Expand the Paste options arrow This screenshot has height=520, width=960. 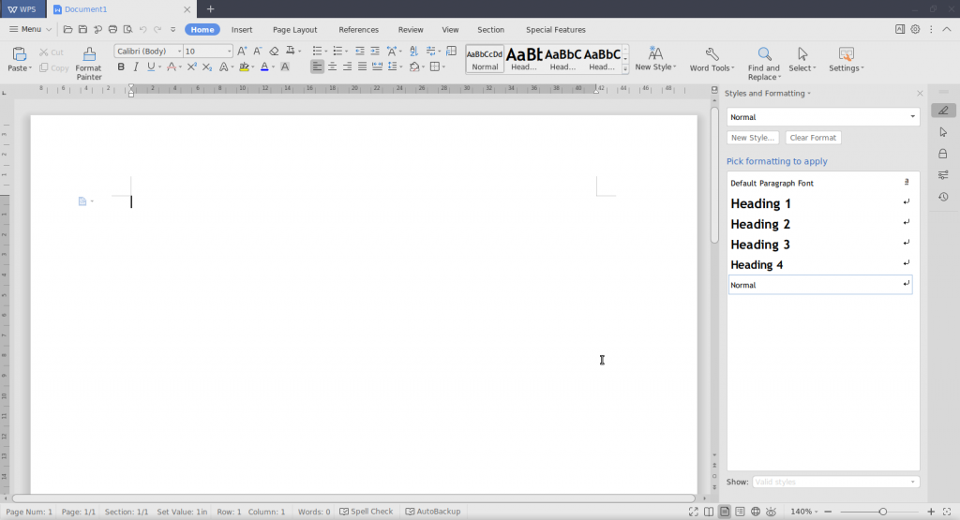click(30, 68)
